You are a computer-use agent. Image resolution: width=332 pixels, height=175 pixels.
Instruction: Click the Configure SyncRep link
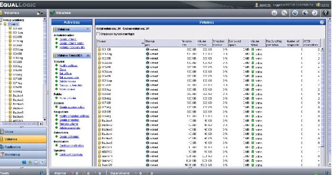click(71, 154)
